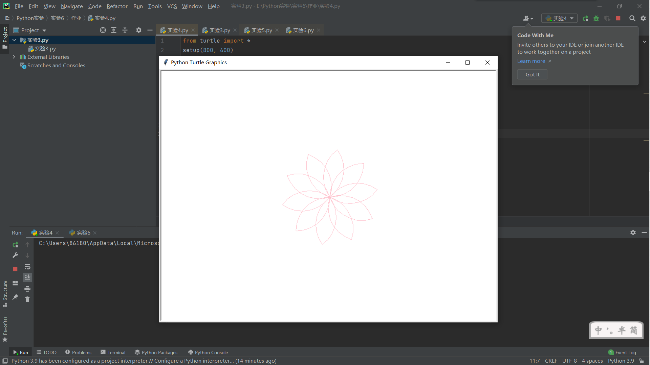Follow the Learn more link
The height and width of the screenshot is (365, 650).
pos(531,61)
